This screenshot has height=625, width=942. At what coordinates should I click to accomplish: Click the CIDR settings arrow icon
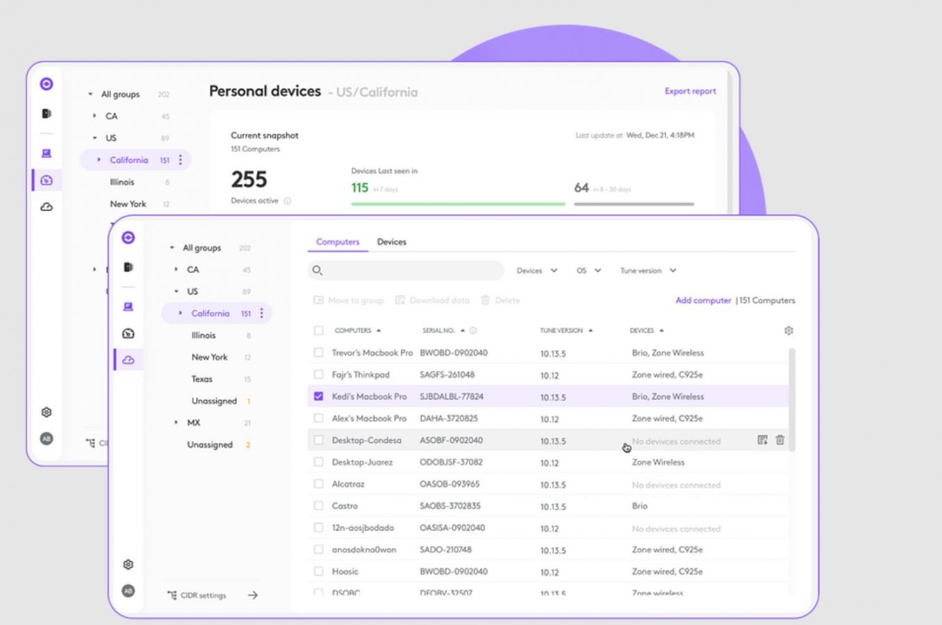(x=253, y=595)
